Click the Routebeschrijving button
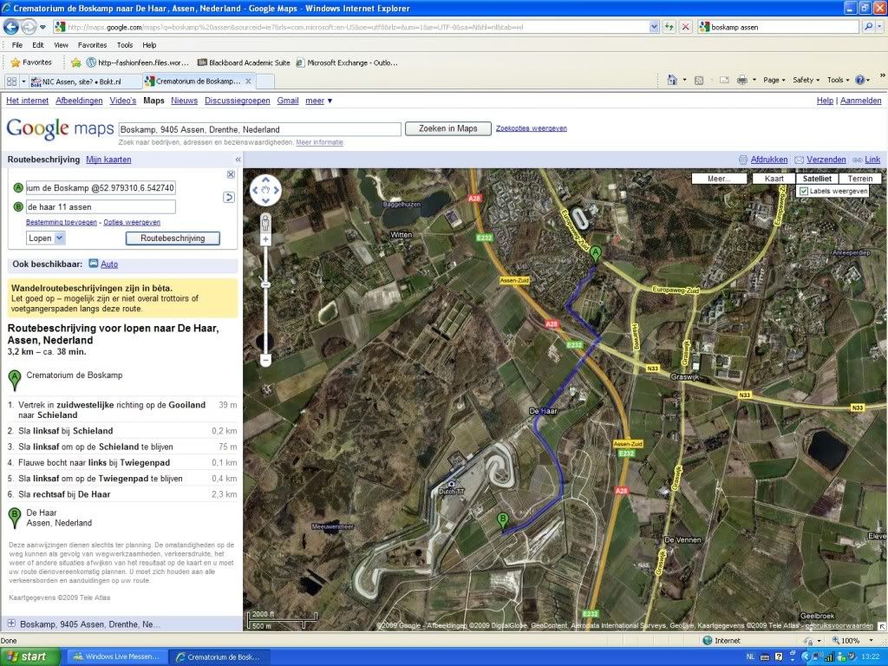Image resolution: width=888 pixels, height=666 pixels. (173, 238)
